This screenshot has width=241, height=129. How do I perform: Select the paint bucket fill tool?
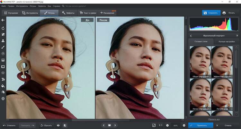coord(3,86)
